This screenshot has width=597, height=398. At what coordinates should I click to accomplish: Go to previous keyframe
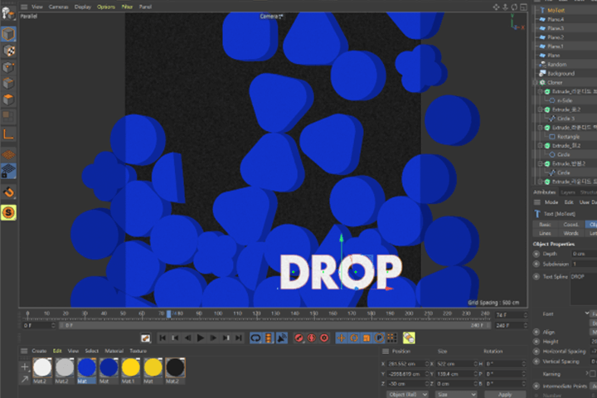point(175,337)
